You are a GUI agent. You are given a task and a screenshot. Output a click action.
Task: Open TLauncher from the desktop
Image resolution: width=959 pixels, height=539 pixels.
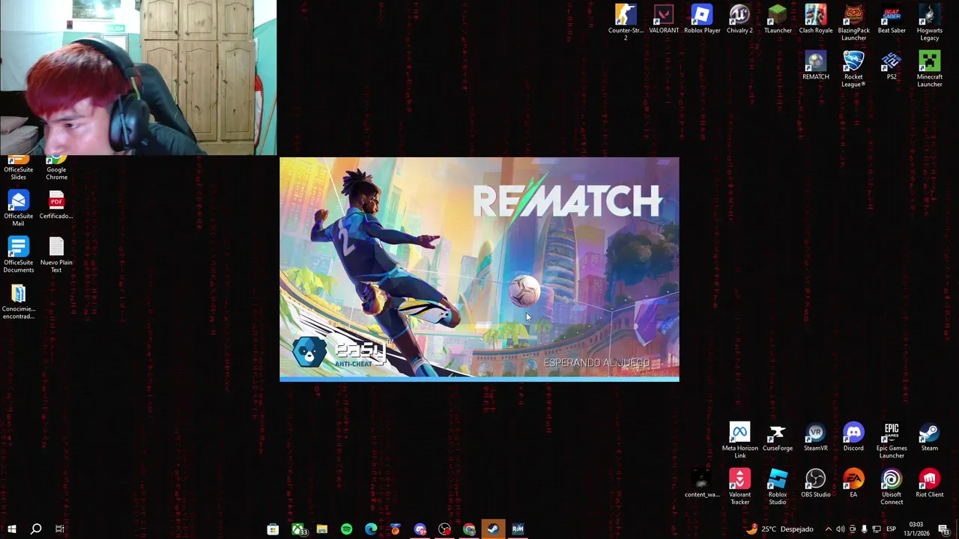coord(778,19)
